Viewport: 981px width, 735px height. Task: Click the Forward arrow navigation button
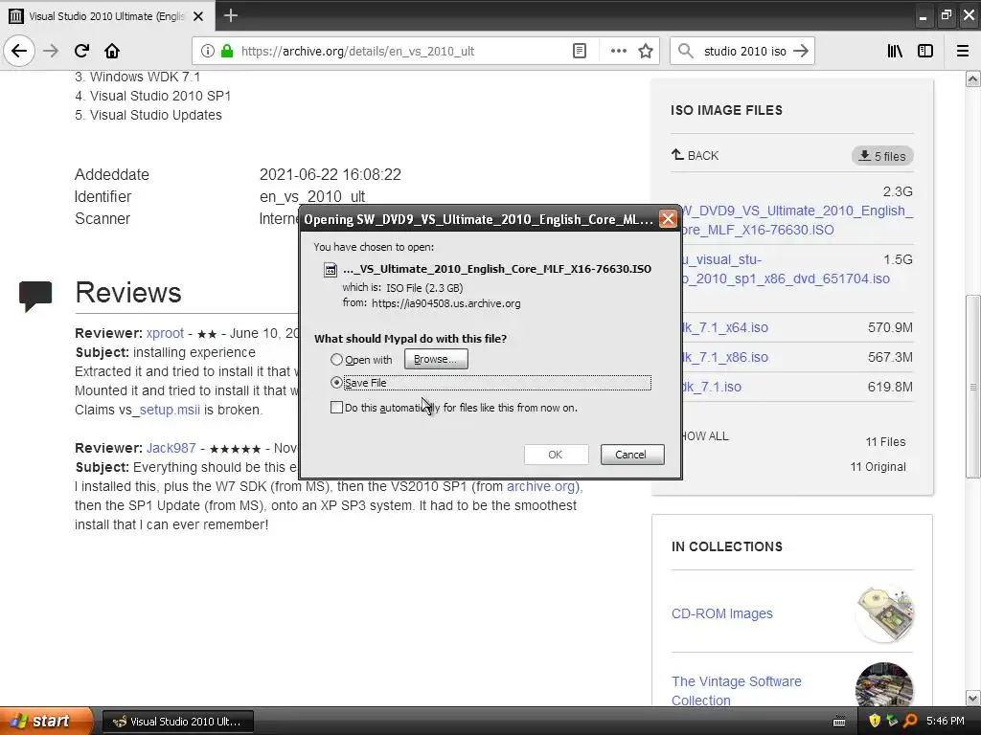(51, 52)
